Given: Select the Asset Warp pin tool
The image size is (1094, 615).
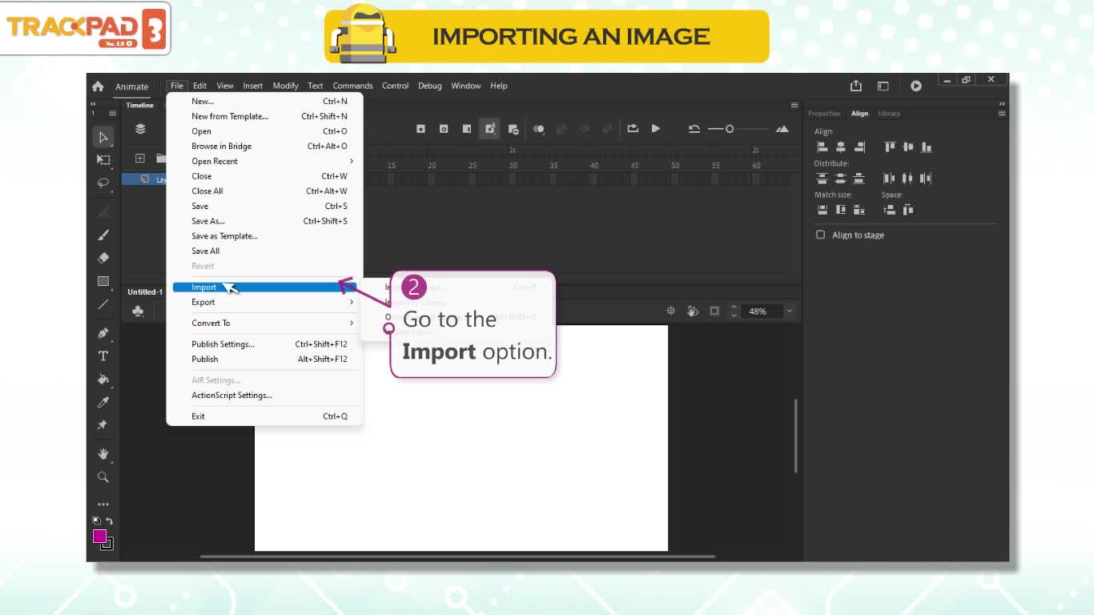Looking at the screenshot, I should pos(103,425).
